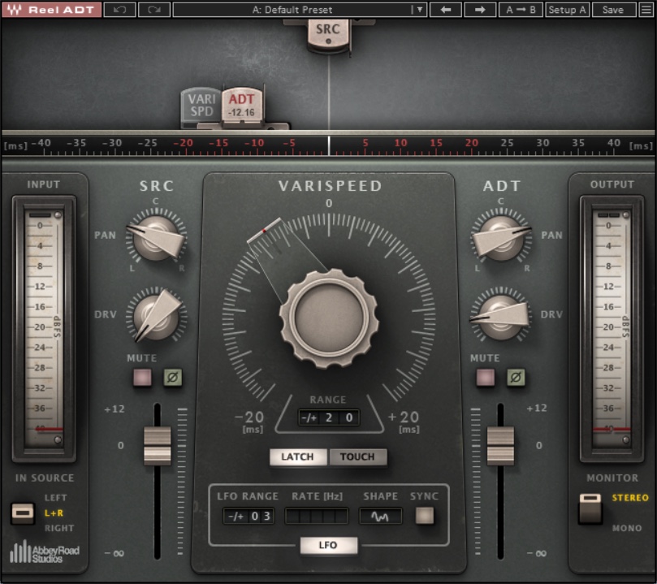Click the SRC PAN knob
This screenshot has height=584, width=657.
[x=156, y=238]
